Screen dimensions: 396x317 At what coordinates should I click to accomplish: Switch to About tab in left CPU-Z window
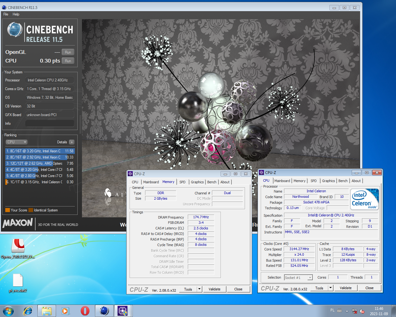pyautogui.click(x=225, y=182)
